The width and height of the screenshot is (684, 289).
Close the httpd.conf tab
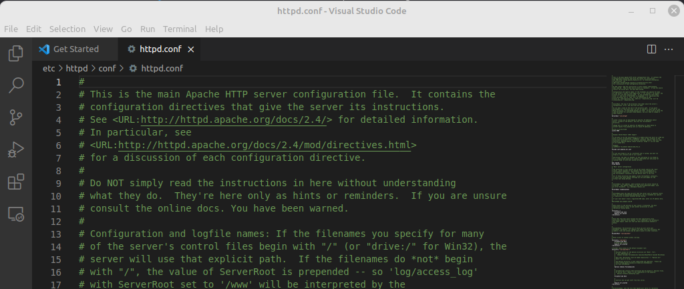191,49
